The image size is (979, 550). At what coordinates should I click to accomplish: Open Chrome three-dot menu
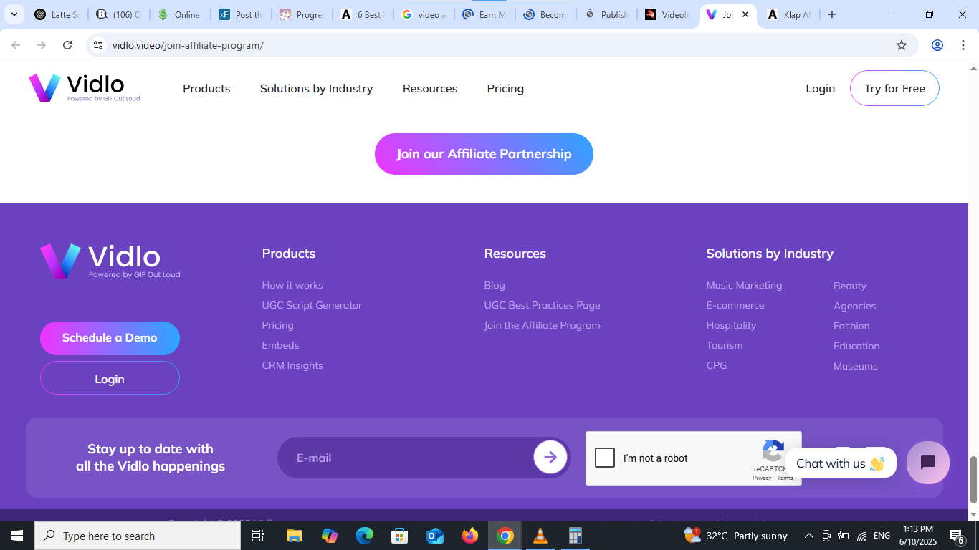point(963,45)
